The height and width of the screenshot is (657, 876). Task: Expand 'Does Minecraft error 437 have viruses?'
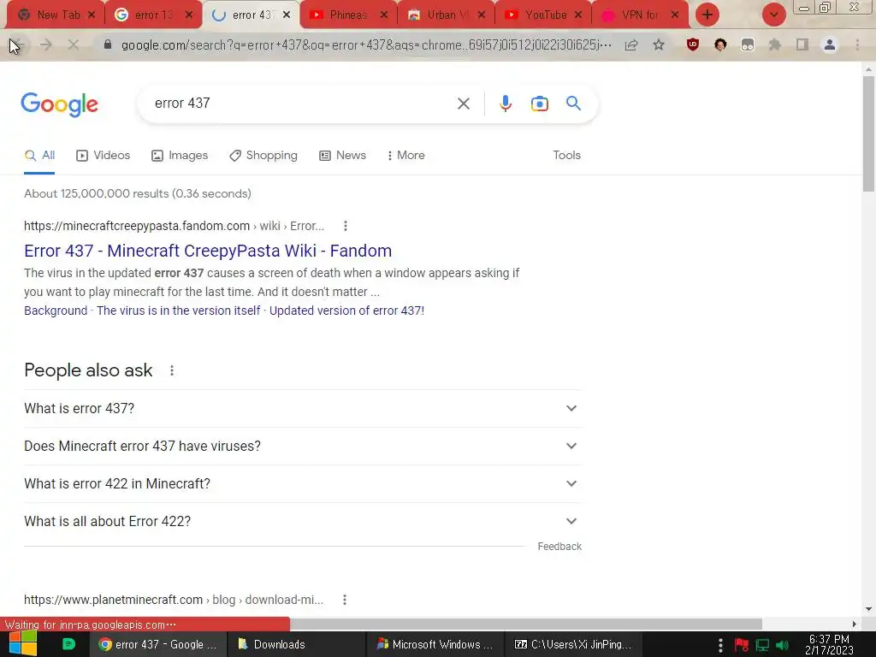pos(303,446)
